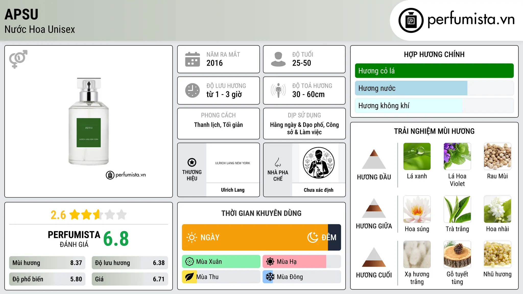Open the Xạ hương trắng note thumbnail
The width and height of the screenshot is (523, 294).
[417, 254]
